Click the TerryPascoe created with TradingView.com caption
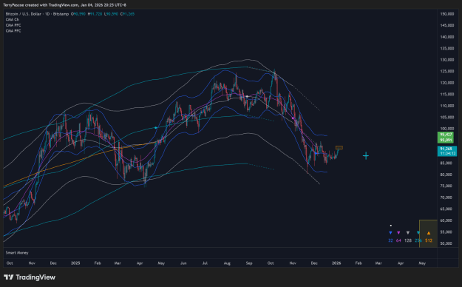462x287 pixels. (64, 5)
